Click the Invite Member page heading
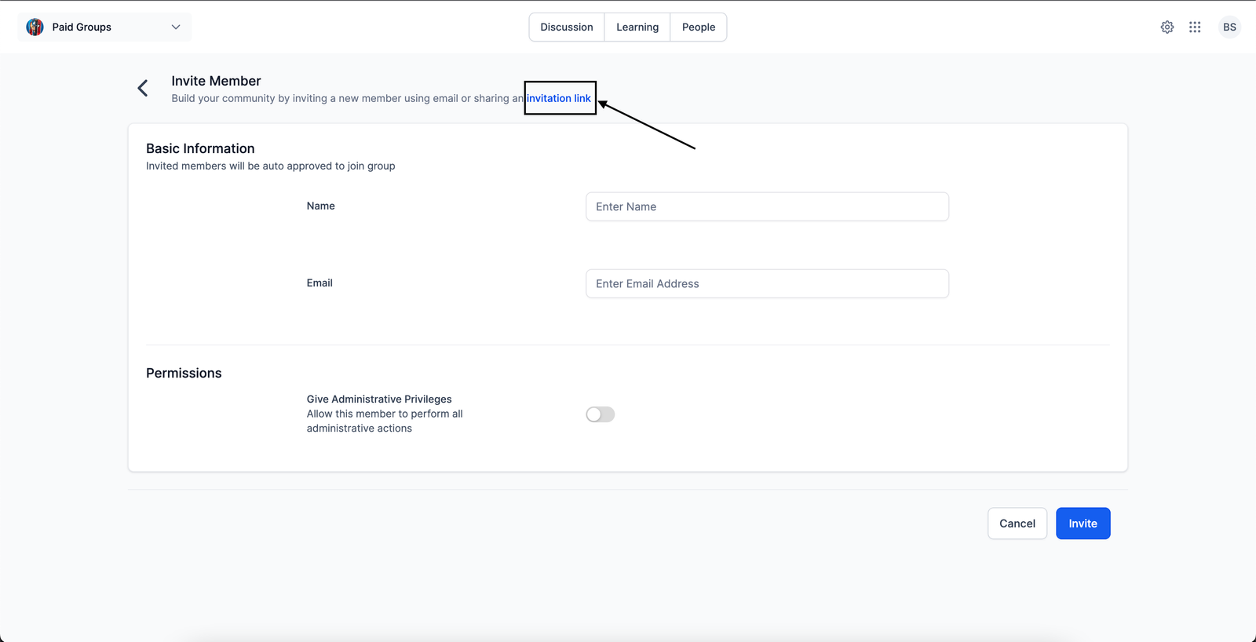The width and height of the screenshot is (1256, 642). click(x=216, y=81)
